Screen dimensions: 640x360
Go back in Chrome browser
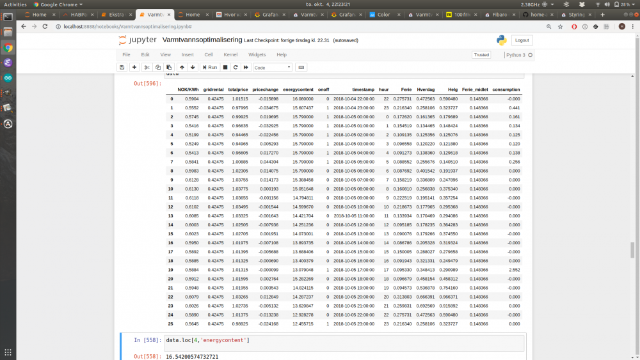coord(23,26)
